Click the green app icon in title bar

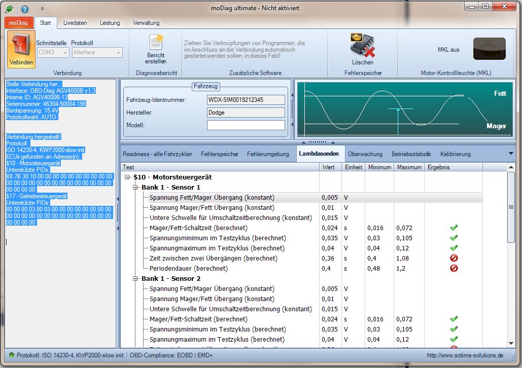click(x=9, y=9)
